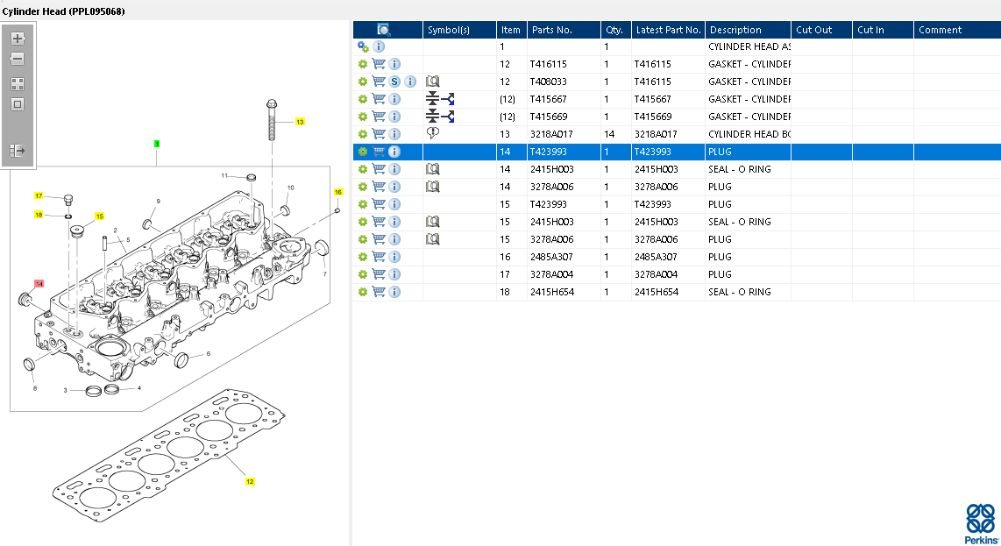The height and width of the screenshot is (546, 1001).
Task: Click the magnifier icon in table header
Action: point(383,30)
